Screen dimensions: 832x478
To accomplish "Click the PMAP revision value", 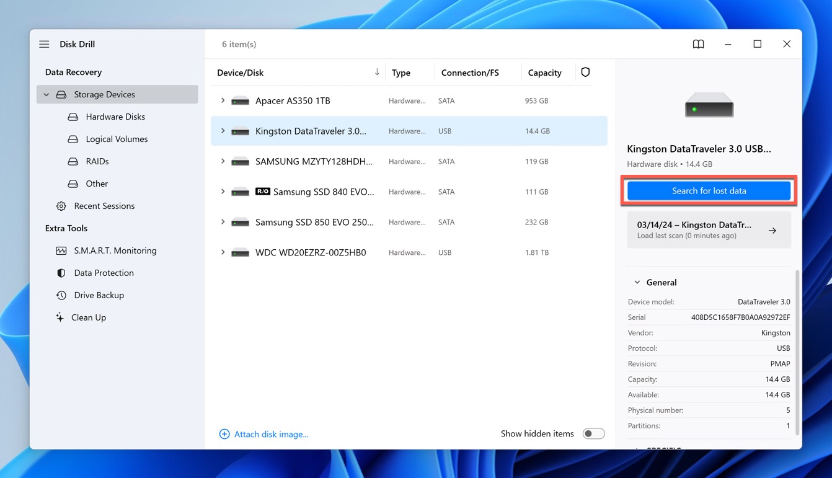I will tap(780, 364).
